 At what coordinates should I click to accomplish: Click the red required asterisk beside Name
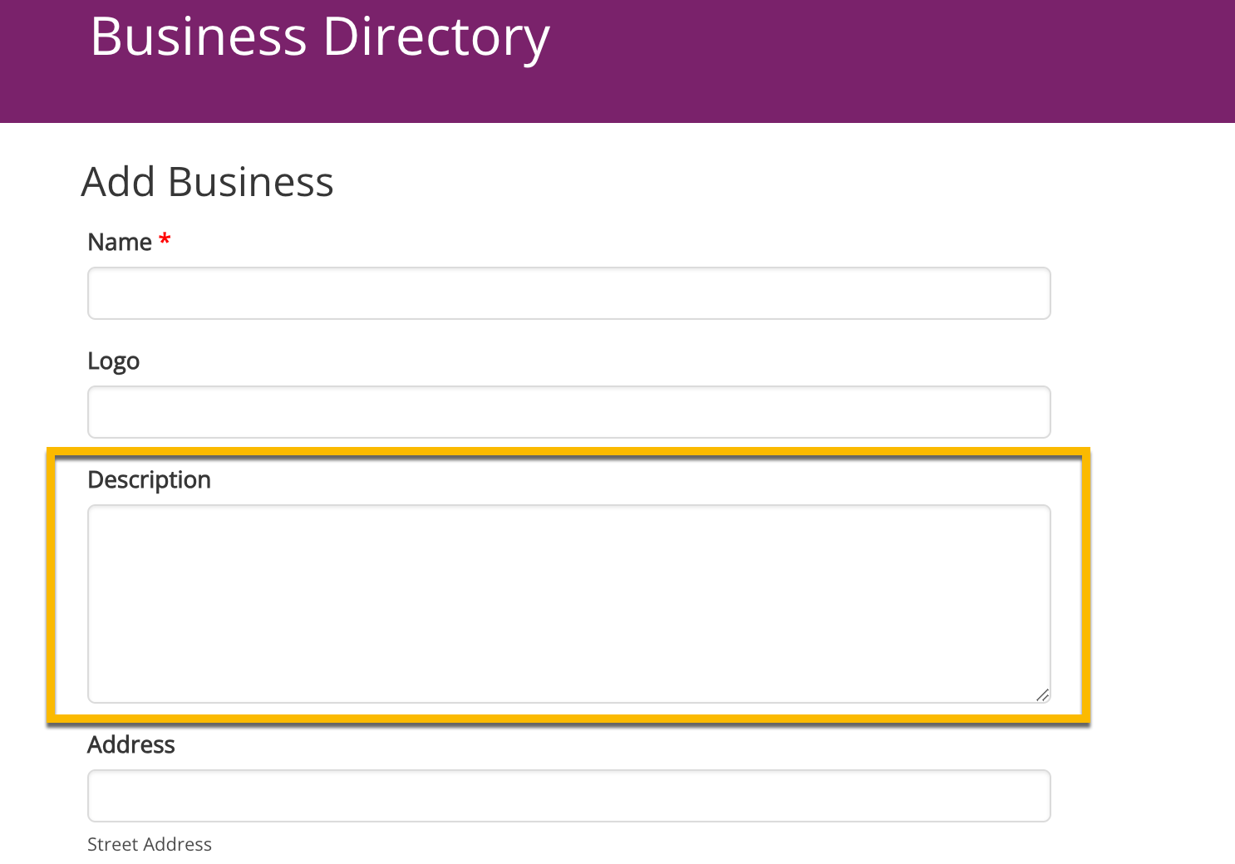click(165, 240)
